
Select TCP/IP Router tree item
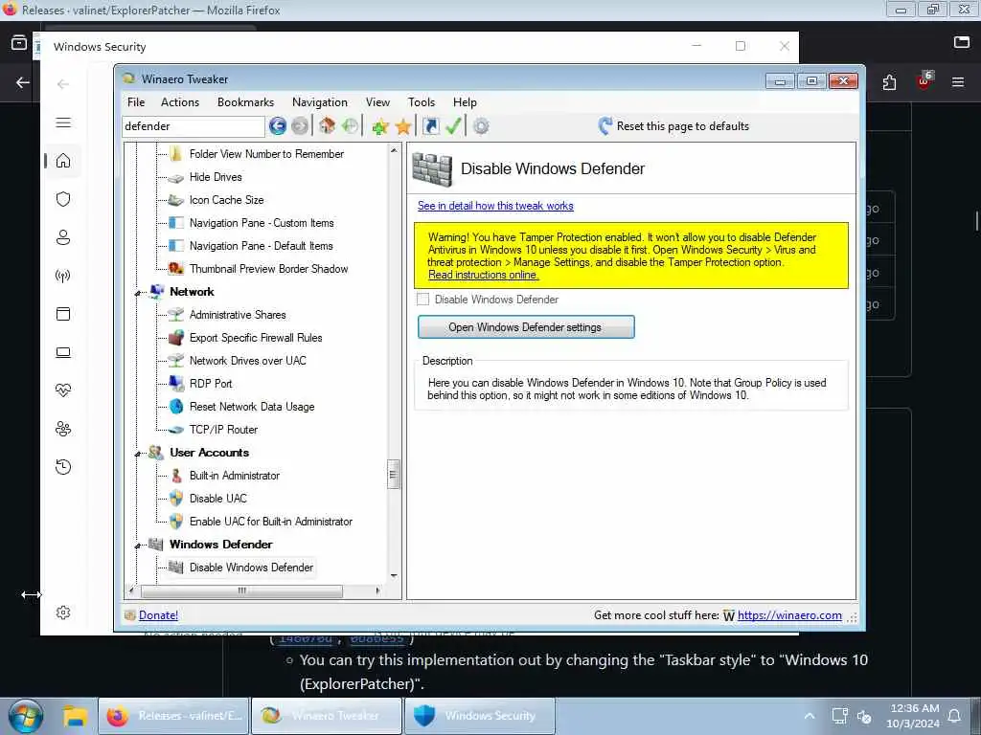tap(223, 430)
